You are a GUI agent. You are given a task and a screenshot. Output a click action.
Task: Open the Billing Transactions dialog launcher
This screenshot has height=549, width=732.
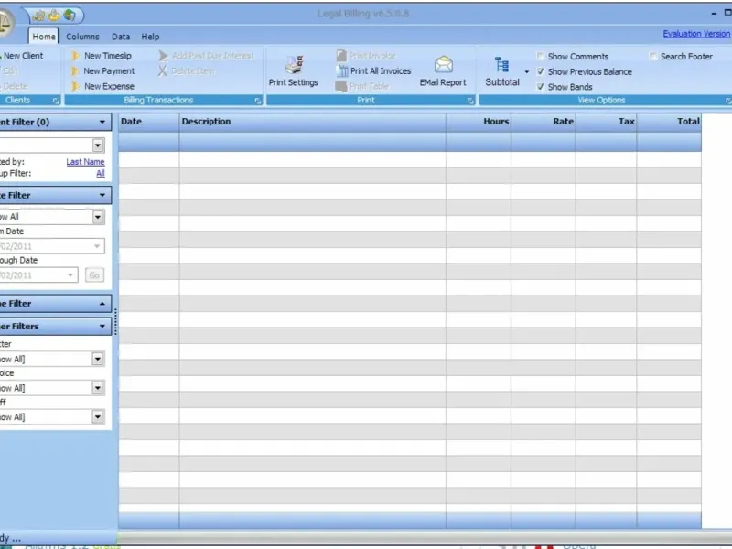[258, 101]
